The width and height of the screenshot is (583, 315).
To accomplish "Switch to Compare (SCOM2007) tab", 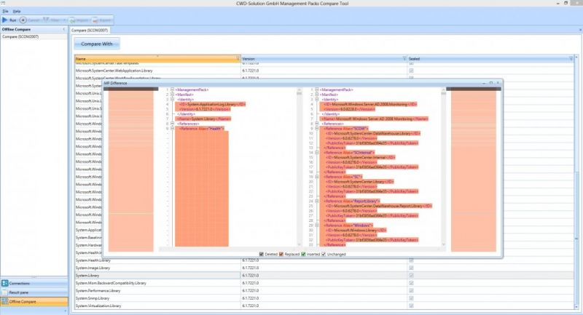I will point(89,30).
